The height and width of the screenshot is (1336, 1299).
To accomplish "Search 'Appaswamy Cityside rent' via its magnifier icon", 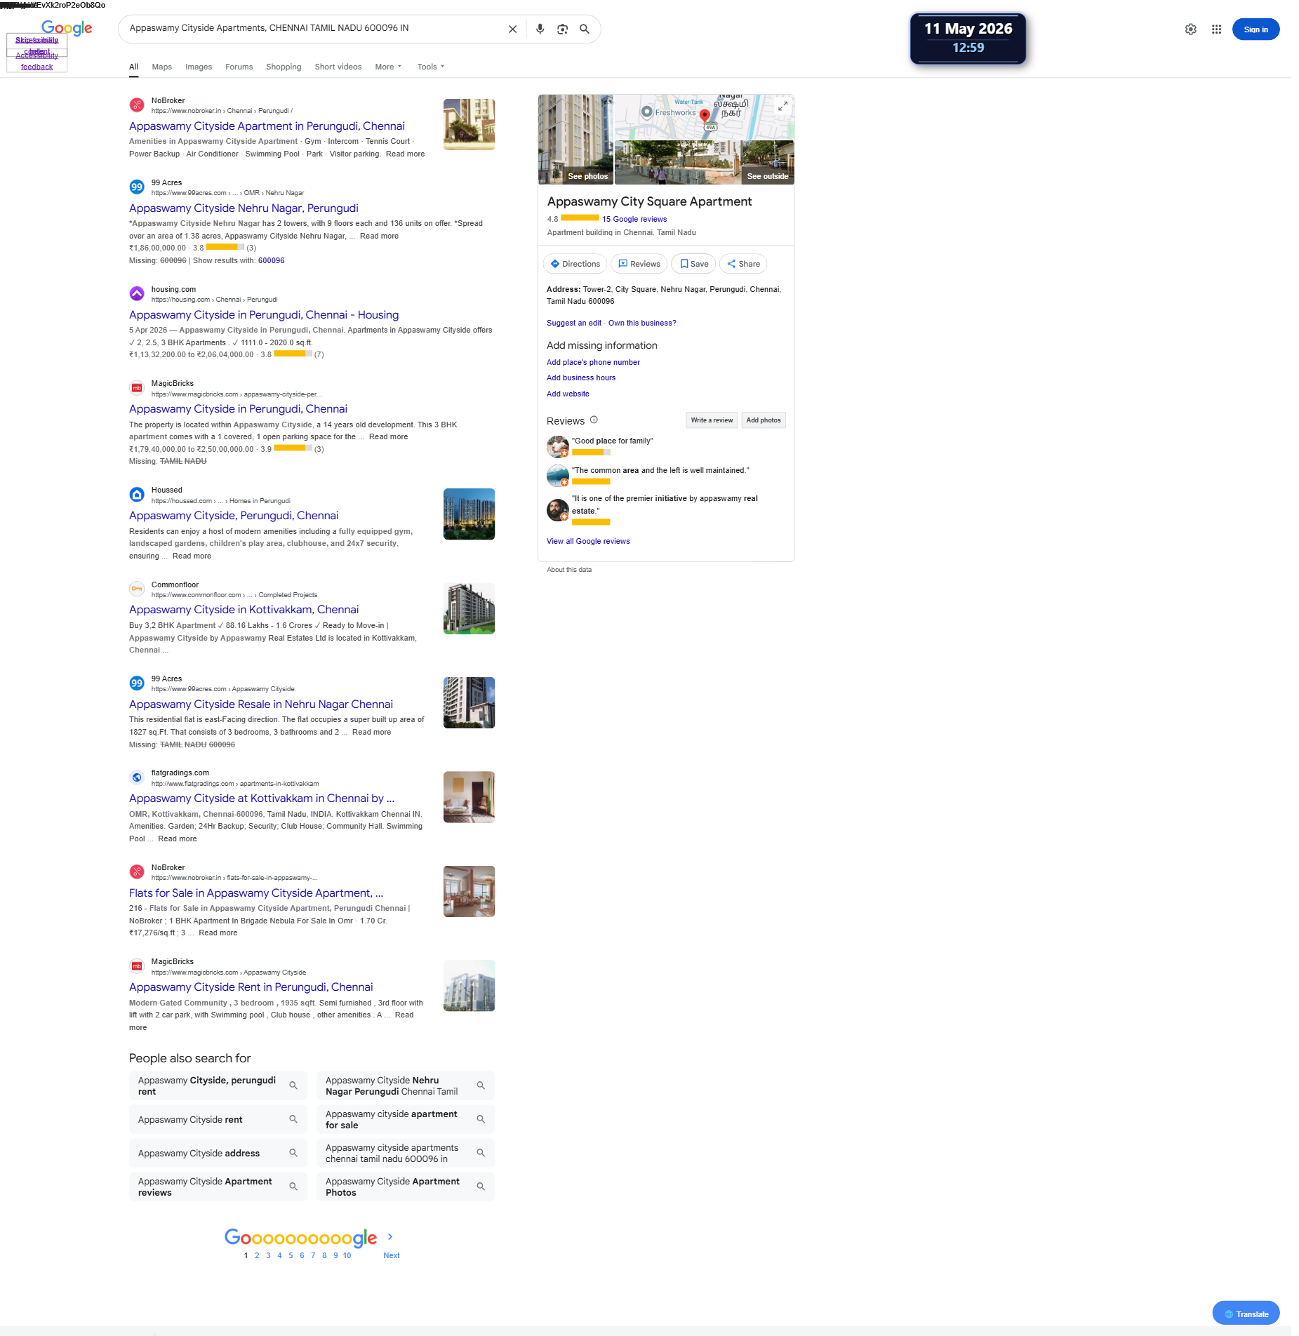I will (x=293, y=1119).
